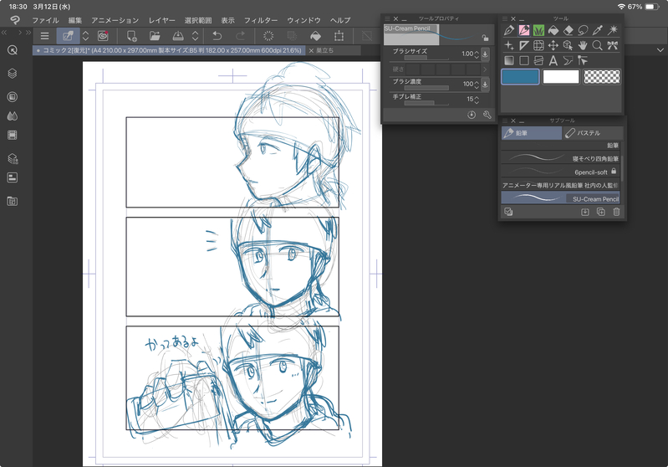Expand the stepper beside the Save icon
The width and height of the screenshot is (668, 467).
pyautogui.click(x=195, y=36)
